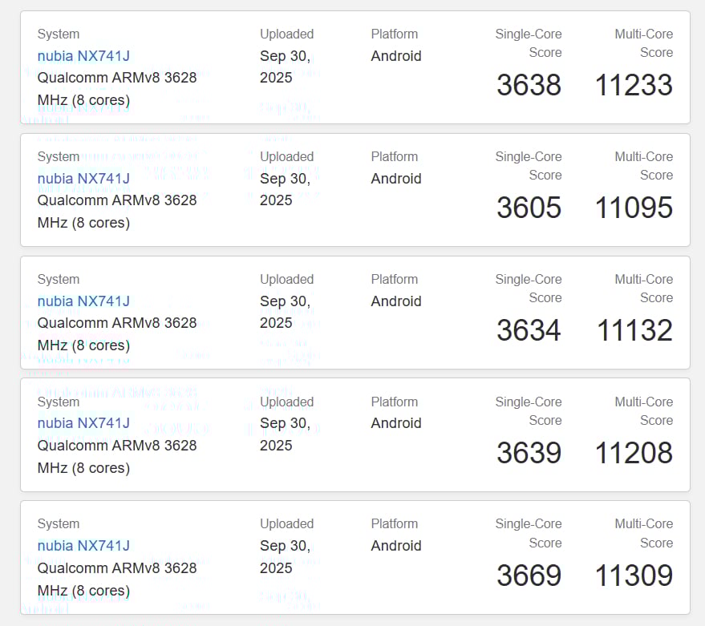The height and width of the screenshot is (626, 705).
Task: Open nubia NX741J link scoring 3634 single-core
Action: [x=83, y=301]
